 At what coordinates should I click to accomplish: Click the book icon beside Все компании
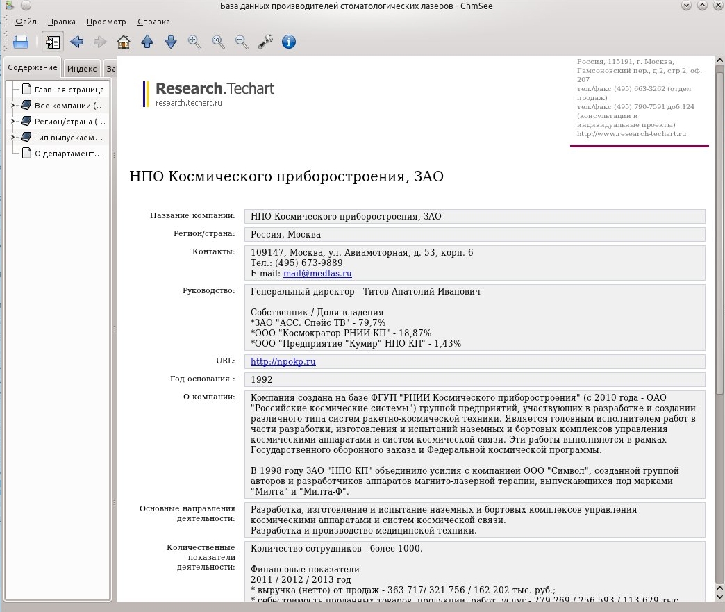pyautogui.click(x=26, y=105)
